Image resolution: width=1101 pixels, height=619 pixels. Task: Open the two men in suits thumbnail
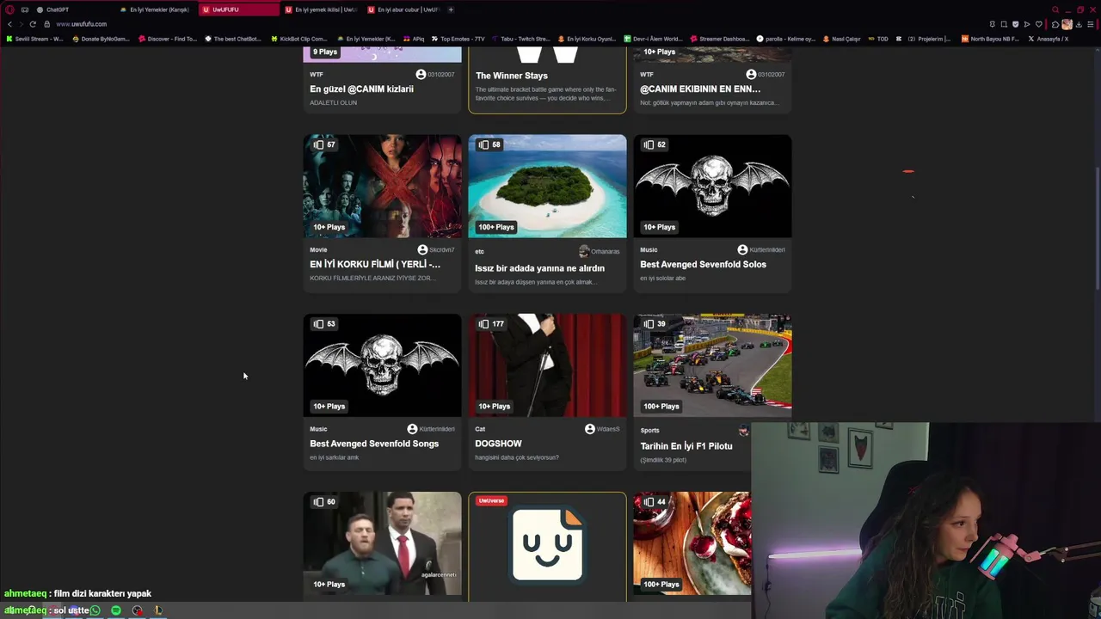pyautogui.click(x=382, y=543)
